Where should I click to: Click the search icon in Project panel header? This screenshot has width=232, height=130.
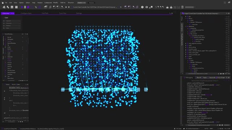(x=227, y=13)
